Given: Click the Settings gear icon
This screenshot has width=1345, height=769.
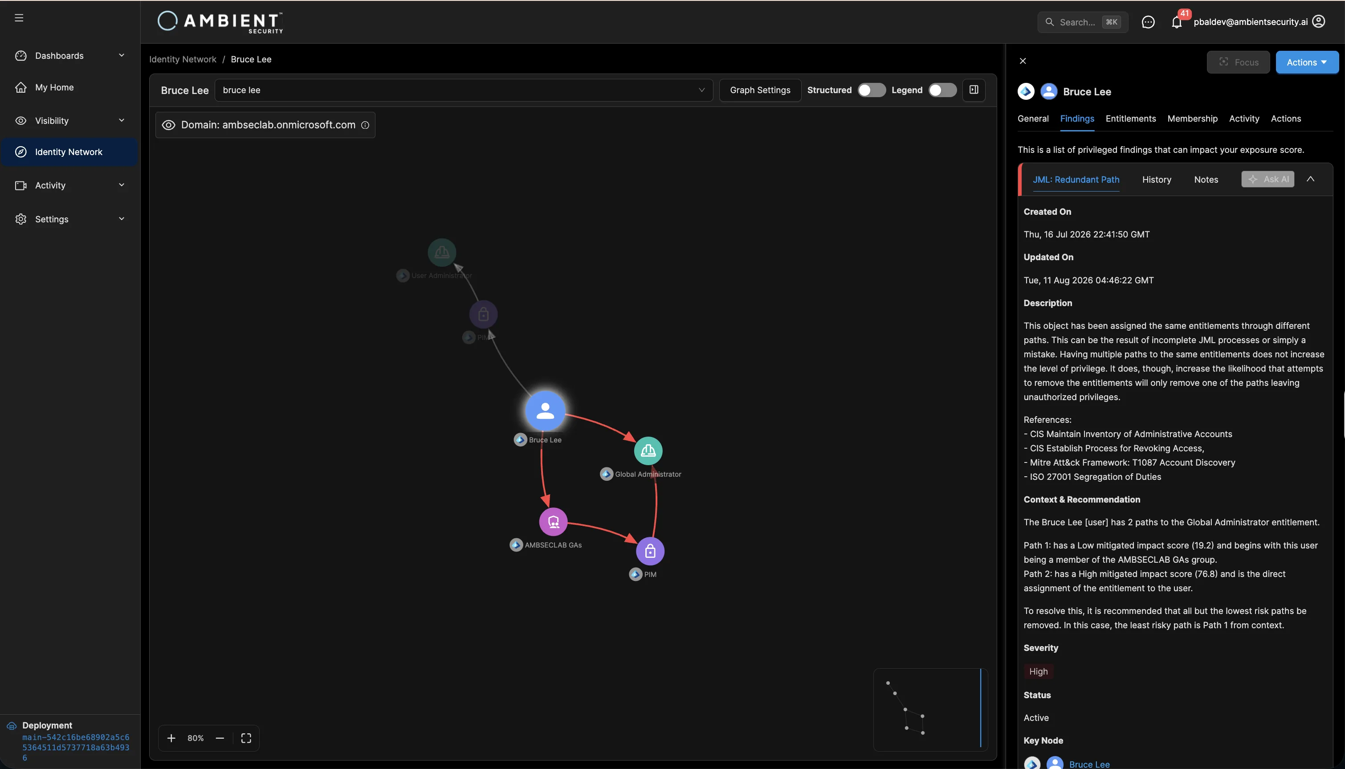Looking at the screenshot, I should pos(20,219).
